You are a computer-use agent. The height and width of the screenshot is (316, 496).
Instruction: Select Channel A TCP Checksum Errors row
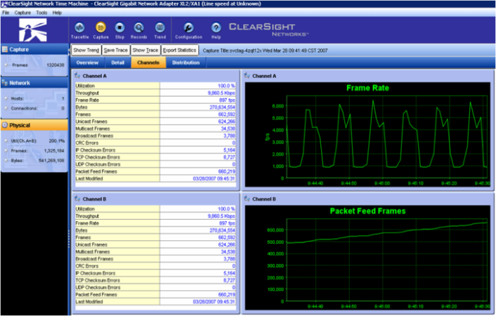(x=155, y=157)
